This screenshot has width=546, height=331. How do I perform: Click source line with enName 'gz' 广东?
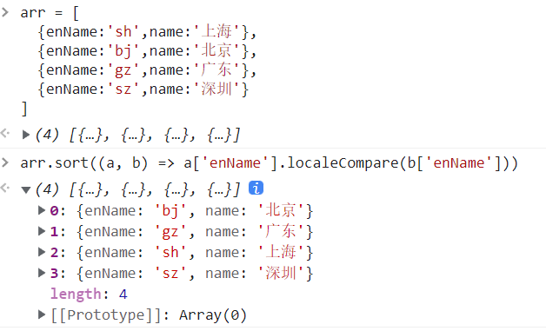[147, 70]
